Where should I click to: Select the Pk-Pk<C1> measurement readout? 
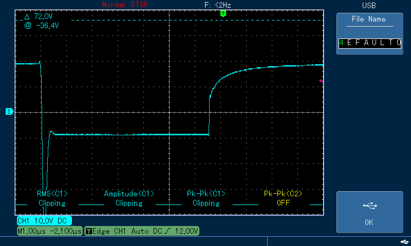(206, 198)
